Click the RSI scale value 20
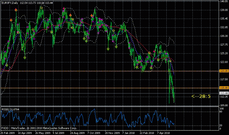The width and height of the screenshot is (229, 135). click(221, 126)
